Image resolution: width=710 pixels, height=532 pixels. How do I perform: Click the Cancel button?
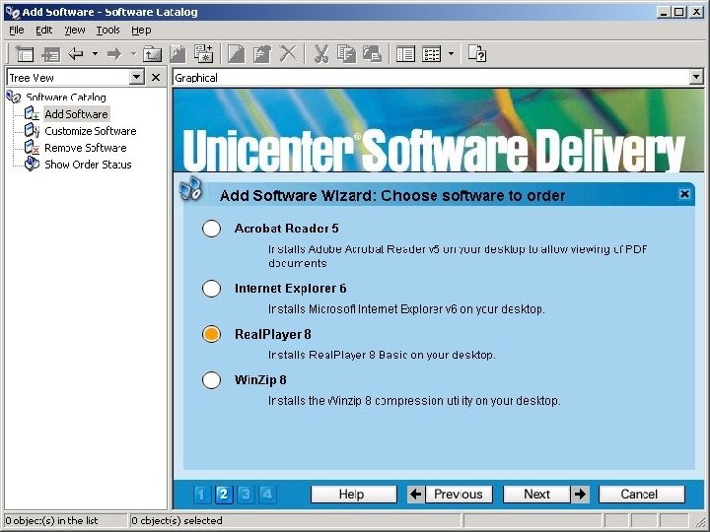(x=642, y=494)
